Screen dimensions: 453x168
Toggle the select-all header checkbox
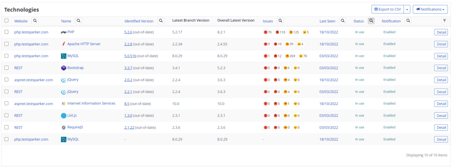pos(6,20)
